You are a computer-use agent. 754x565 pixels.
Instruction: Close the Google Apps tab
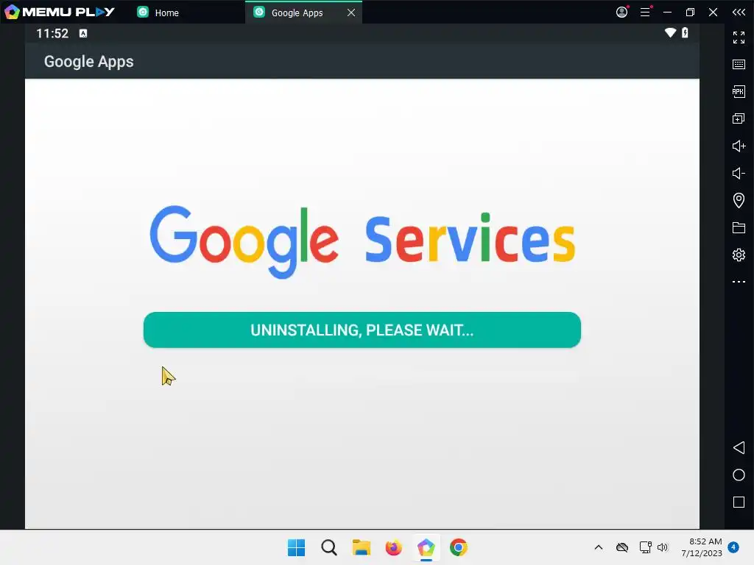point(351,13)
